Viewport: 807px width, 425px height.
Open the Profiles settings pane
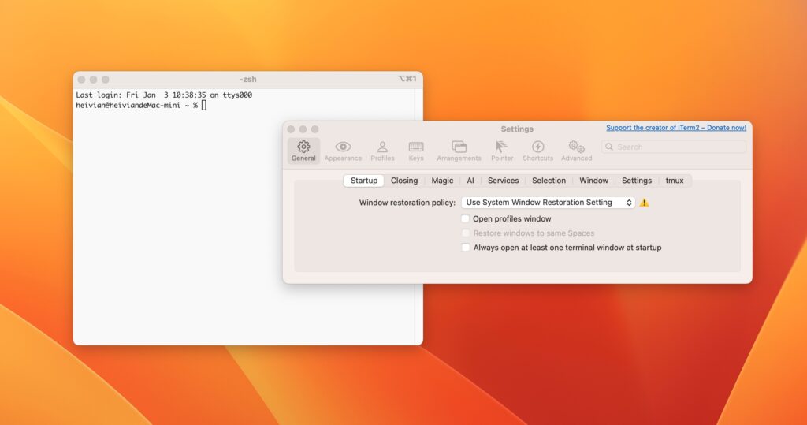coord(382,151)
